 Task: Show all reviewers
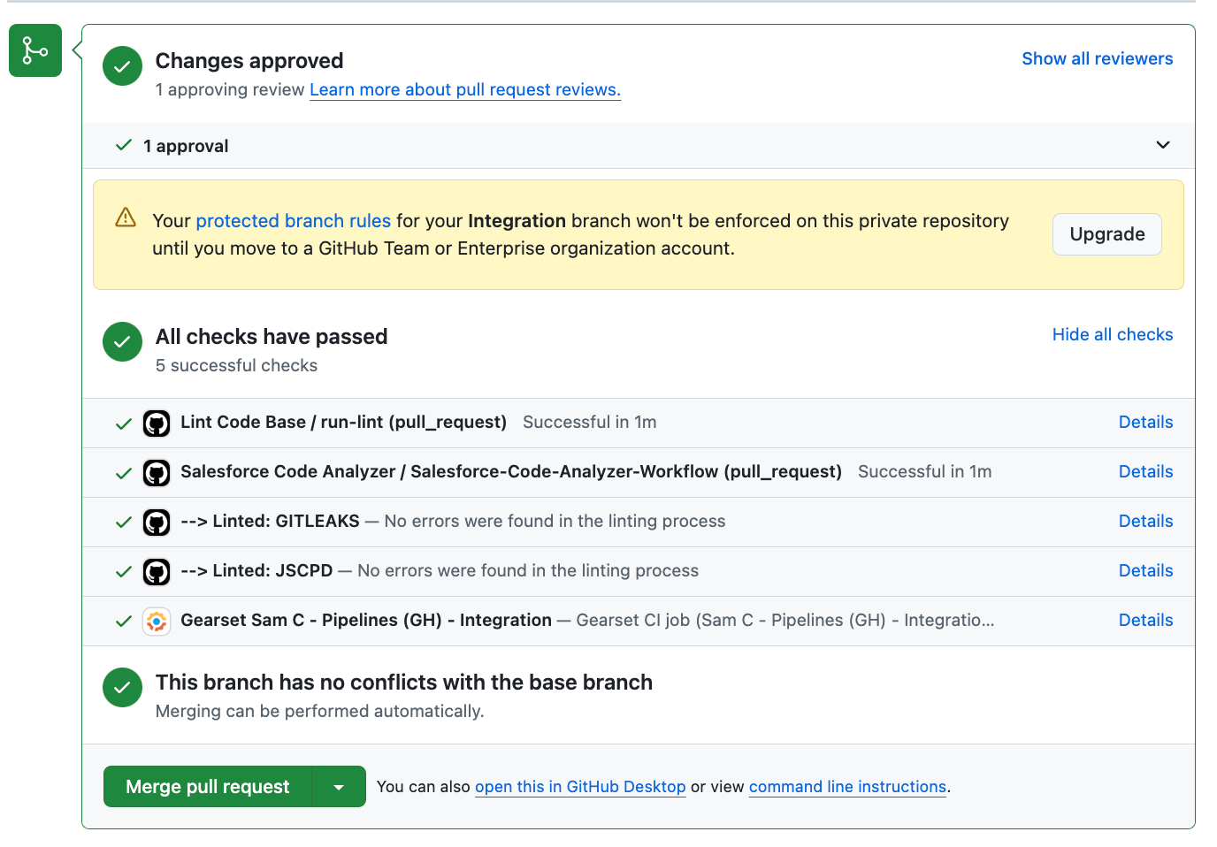pyautogui.click(x=1097, y=58)
